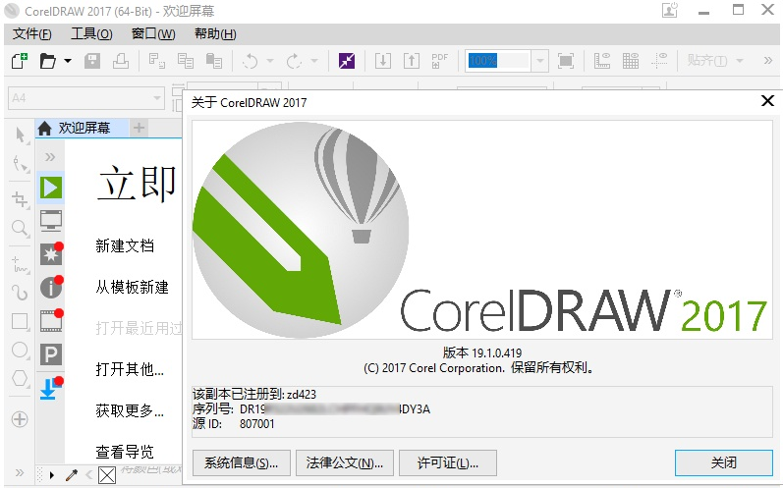Screen dimensions: 783x488
Task: Click the New document icon in toolbar
Action: 19,61
